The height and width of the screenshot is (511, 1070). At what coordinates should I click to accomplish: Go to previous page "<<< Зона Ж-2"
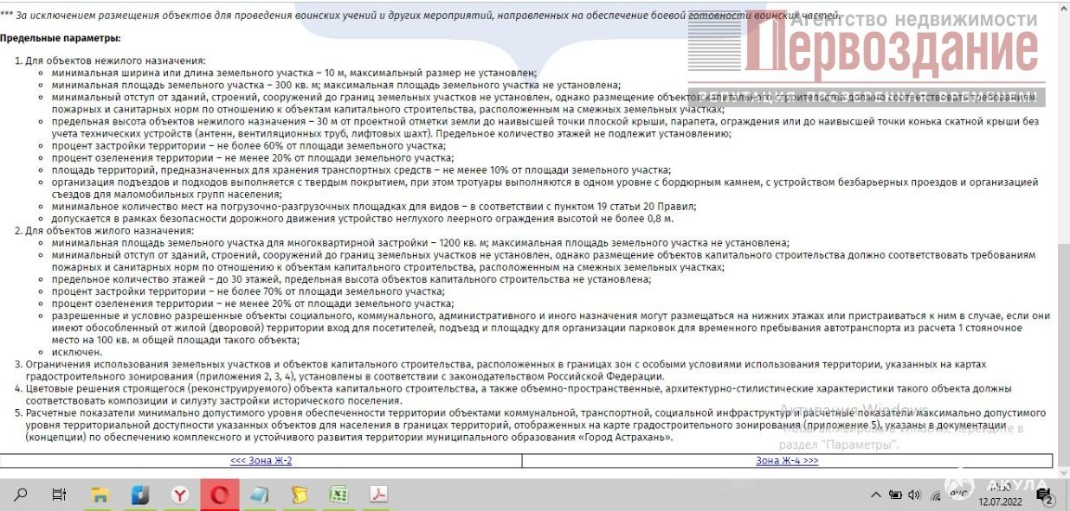tap(261, 461)
